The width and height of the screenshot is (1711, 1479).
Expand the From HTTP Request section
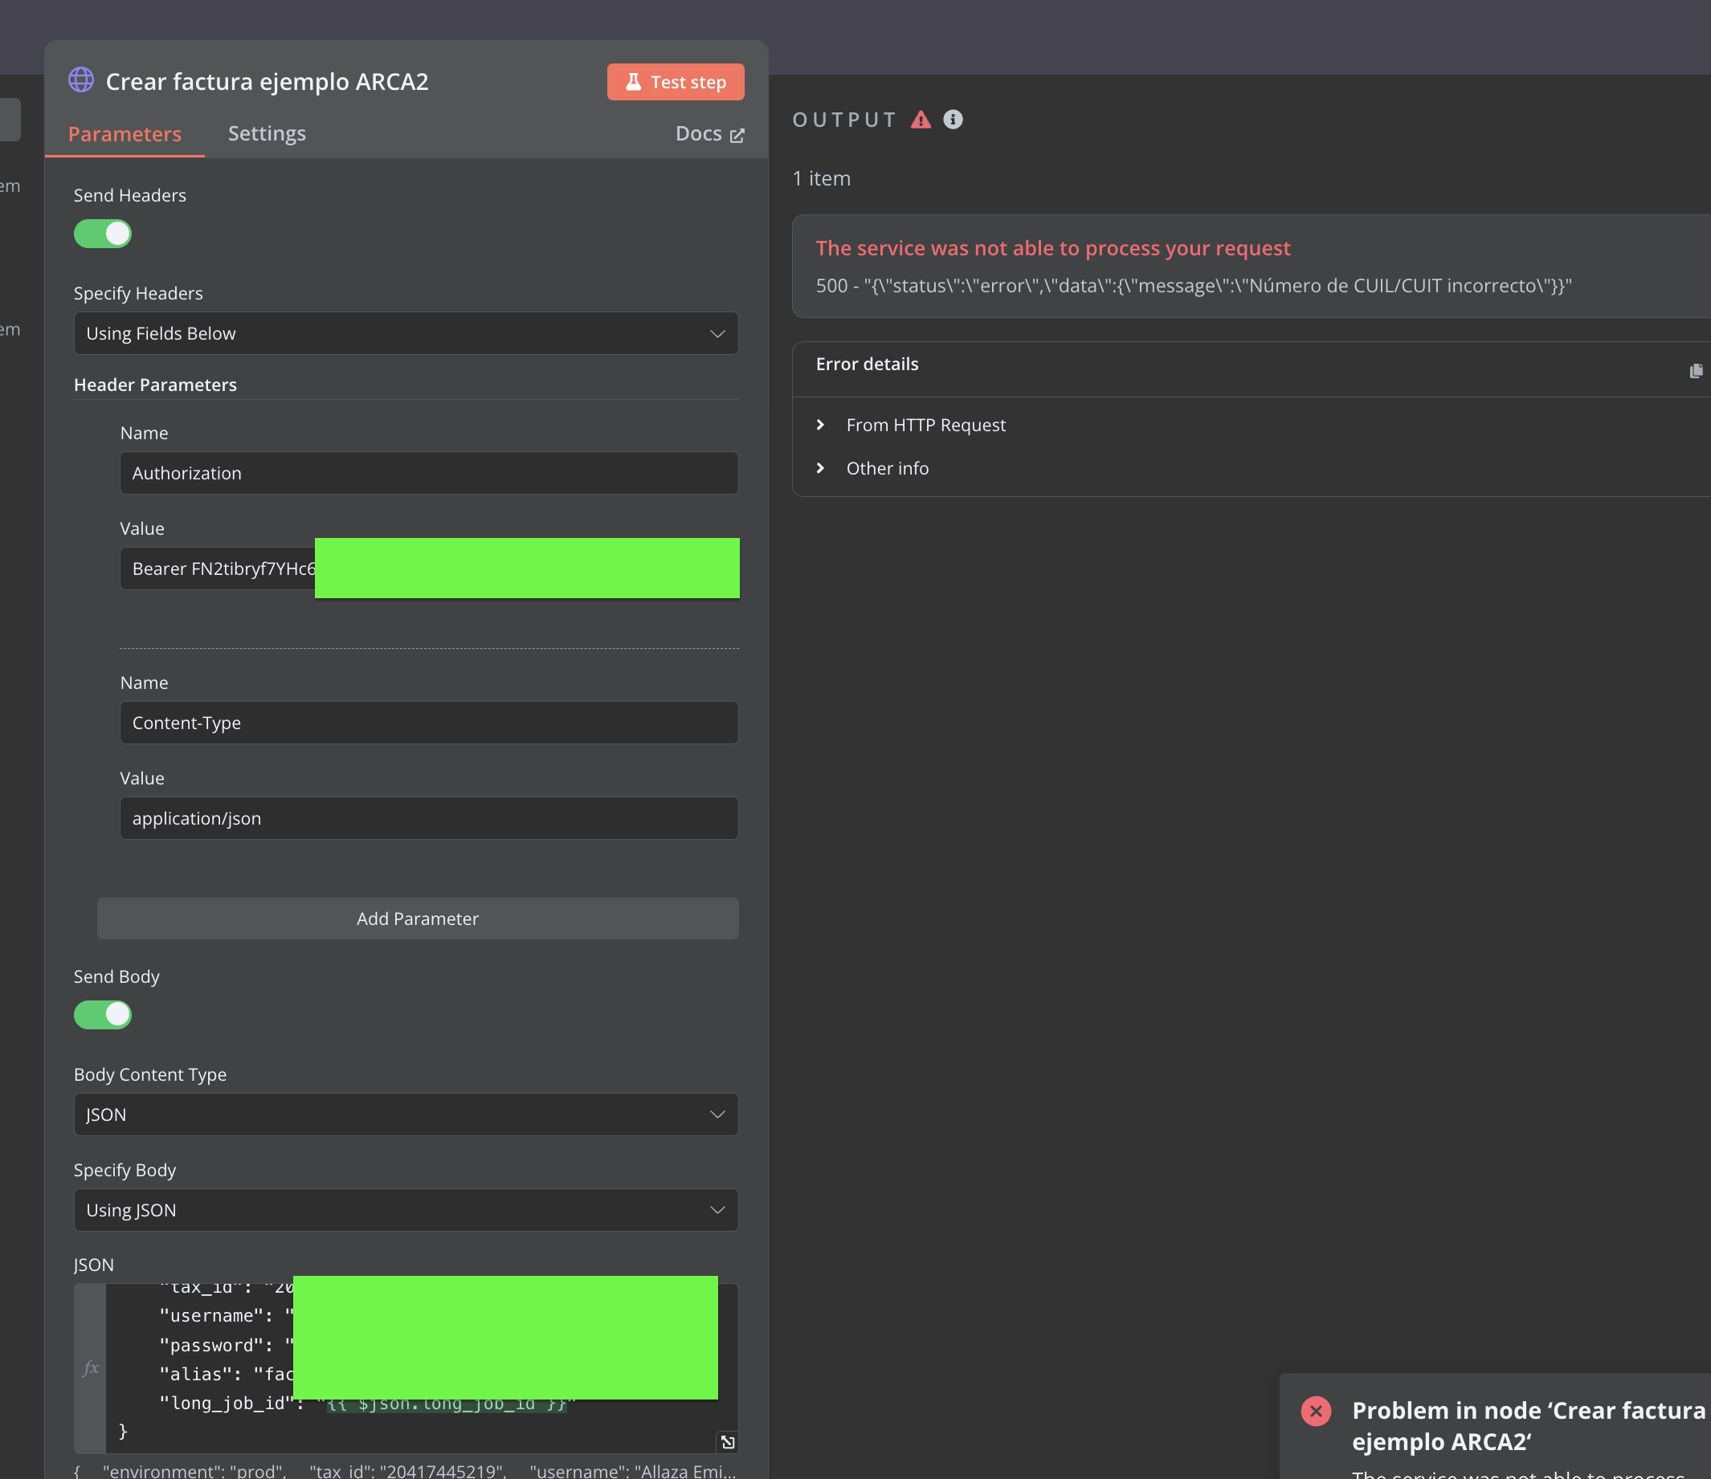point(925,425)
